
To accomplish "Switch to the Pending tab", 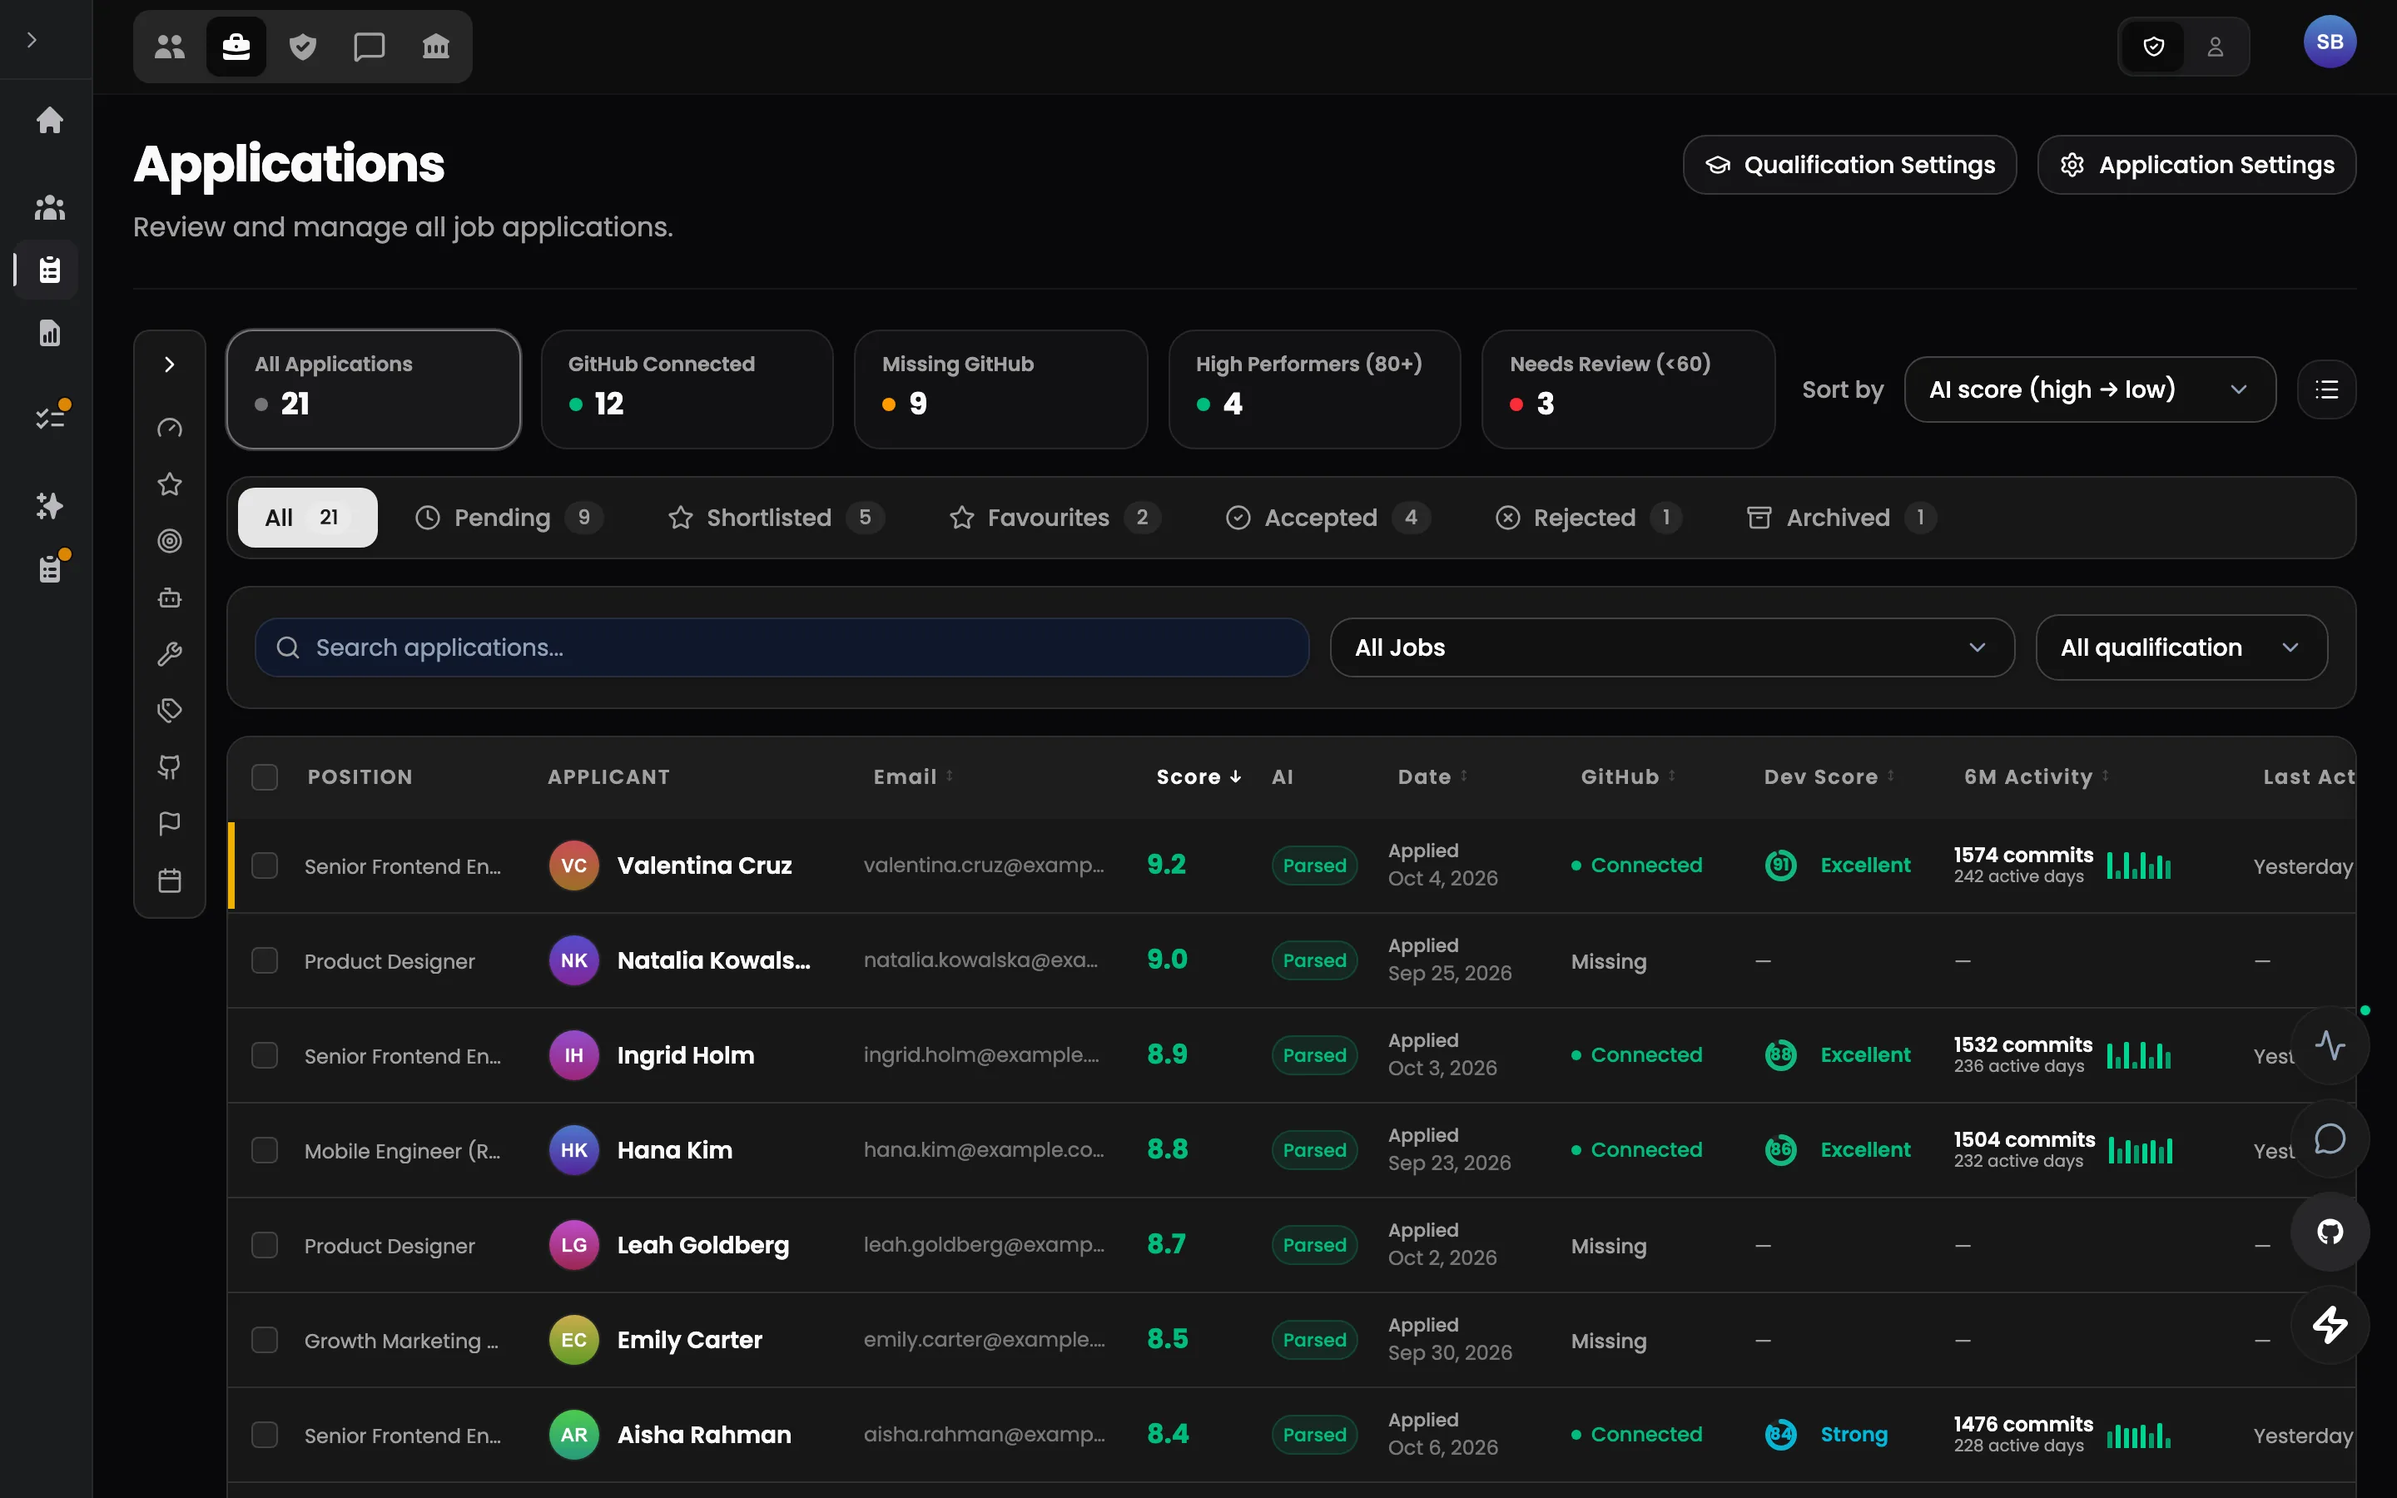I will [x=509, y=517].
